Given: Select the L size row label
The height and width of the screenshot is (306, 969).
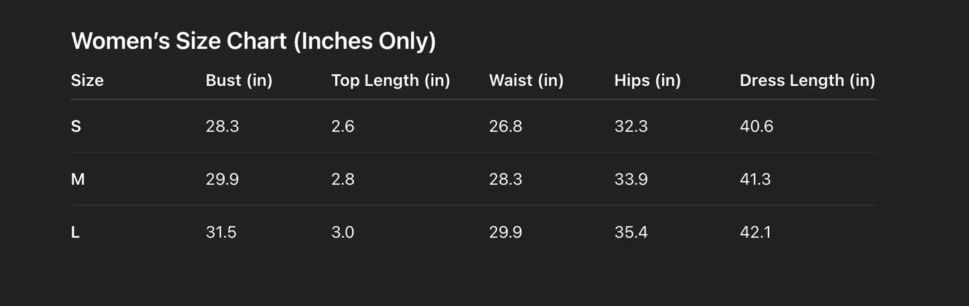Looking at the screenshot, I should point(75,232).
